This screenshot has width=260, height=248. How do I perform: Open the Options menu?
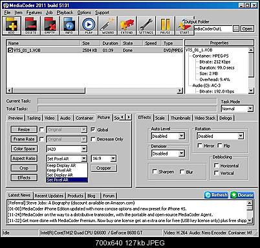[84, 12]
